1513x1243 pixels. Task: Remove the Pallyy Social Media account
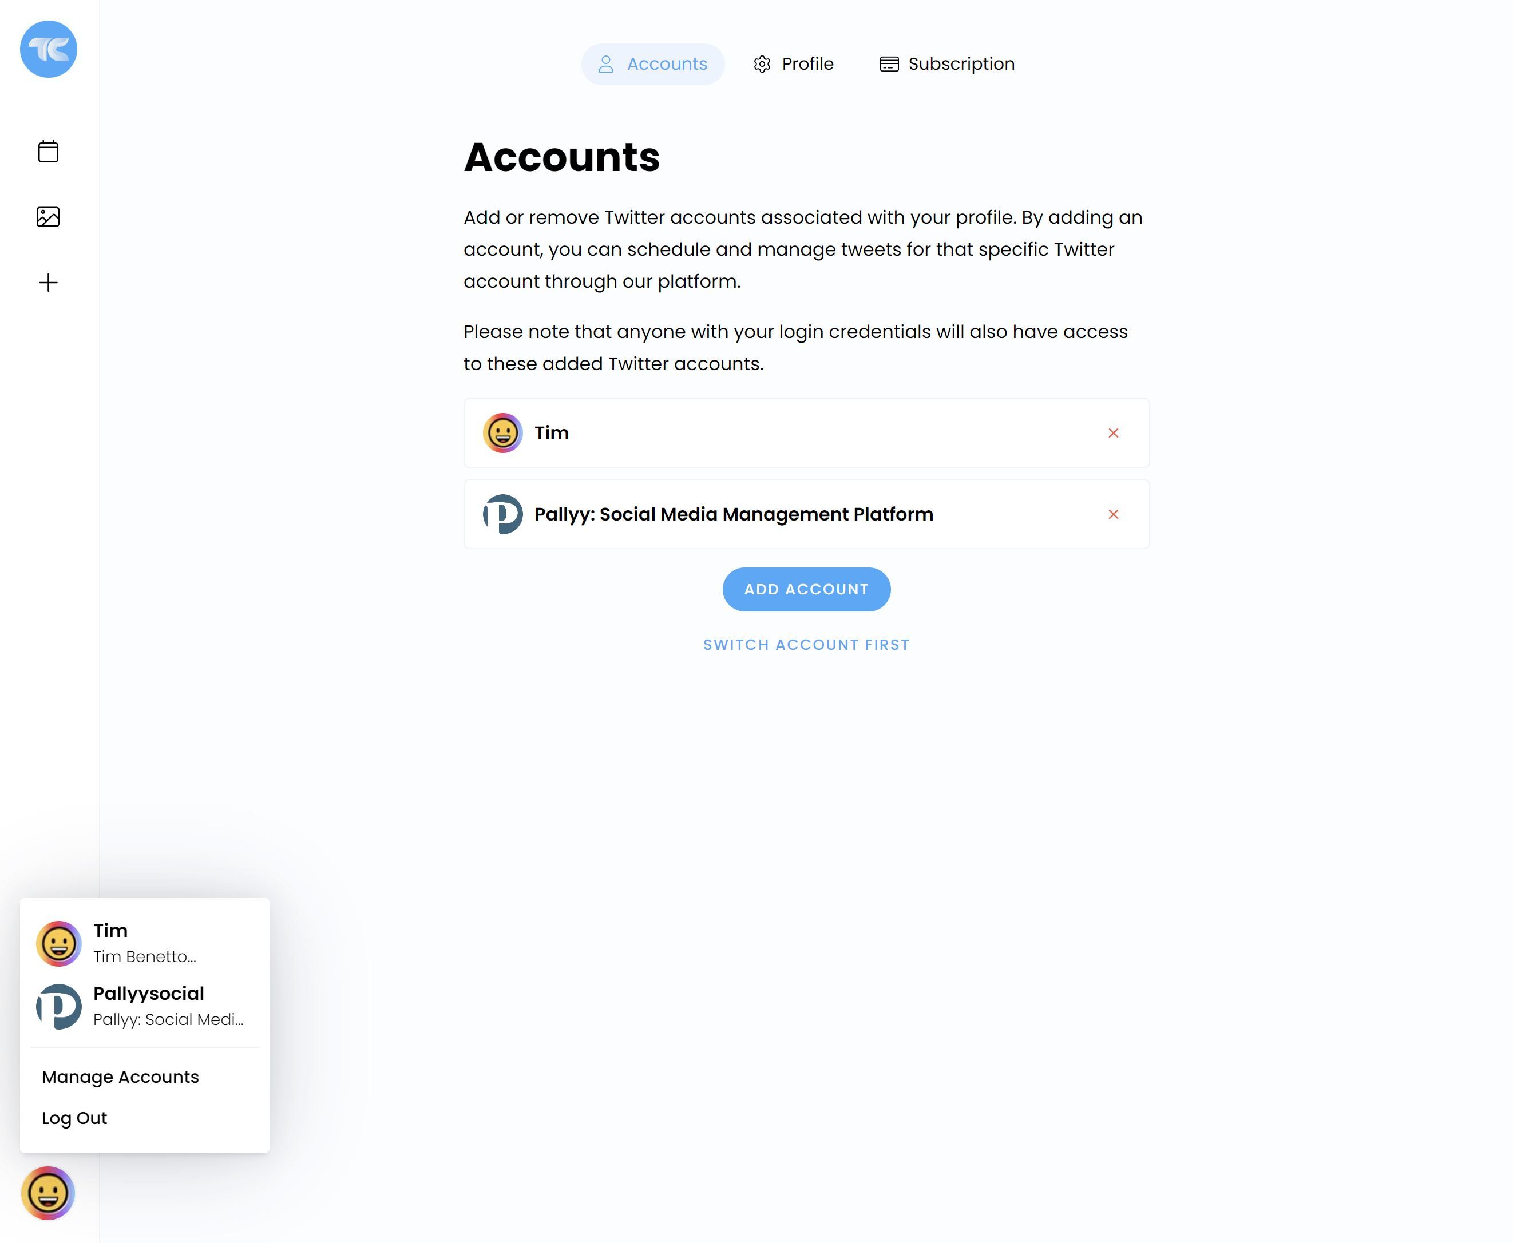pyautogui.click(x=1114, y=514)
